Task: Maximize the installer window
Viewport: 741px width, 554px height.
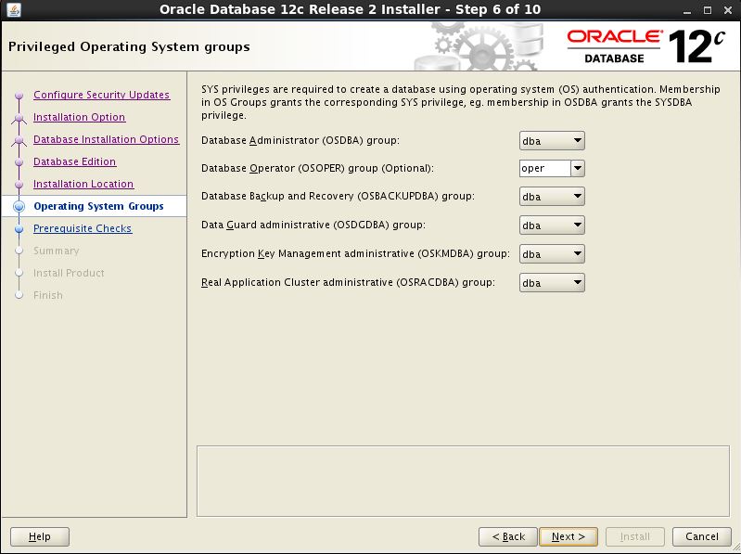Action: point(708,10)
